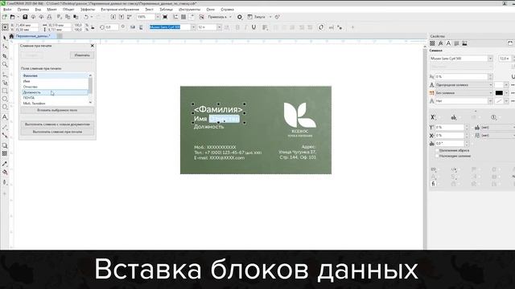The image size is (515, 289).
Task: Open the Help menu
Action: [x=227, y=10]
